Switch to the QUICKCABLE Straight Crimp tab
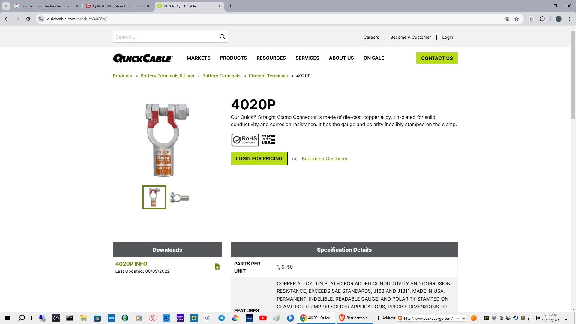 point(117,6)
